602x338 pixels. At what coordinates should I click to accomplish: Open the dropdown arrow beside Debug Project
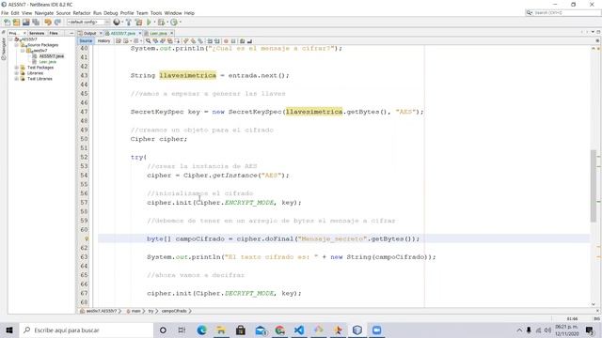click(x=167, y=23)
